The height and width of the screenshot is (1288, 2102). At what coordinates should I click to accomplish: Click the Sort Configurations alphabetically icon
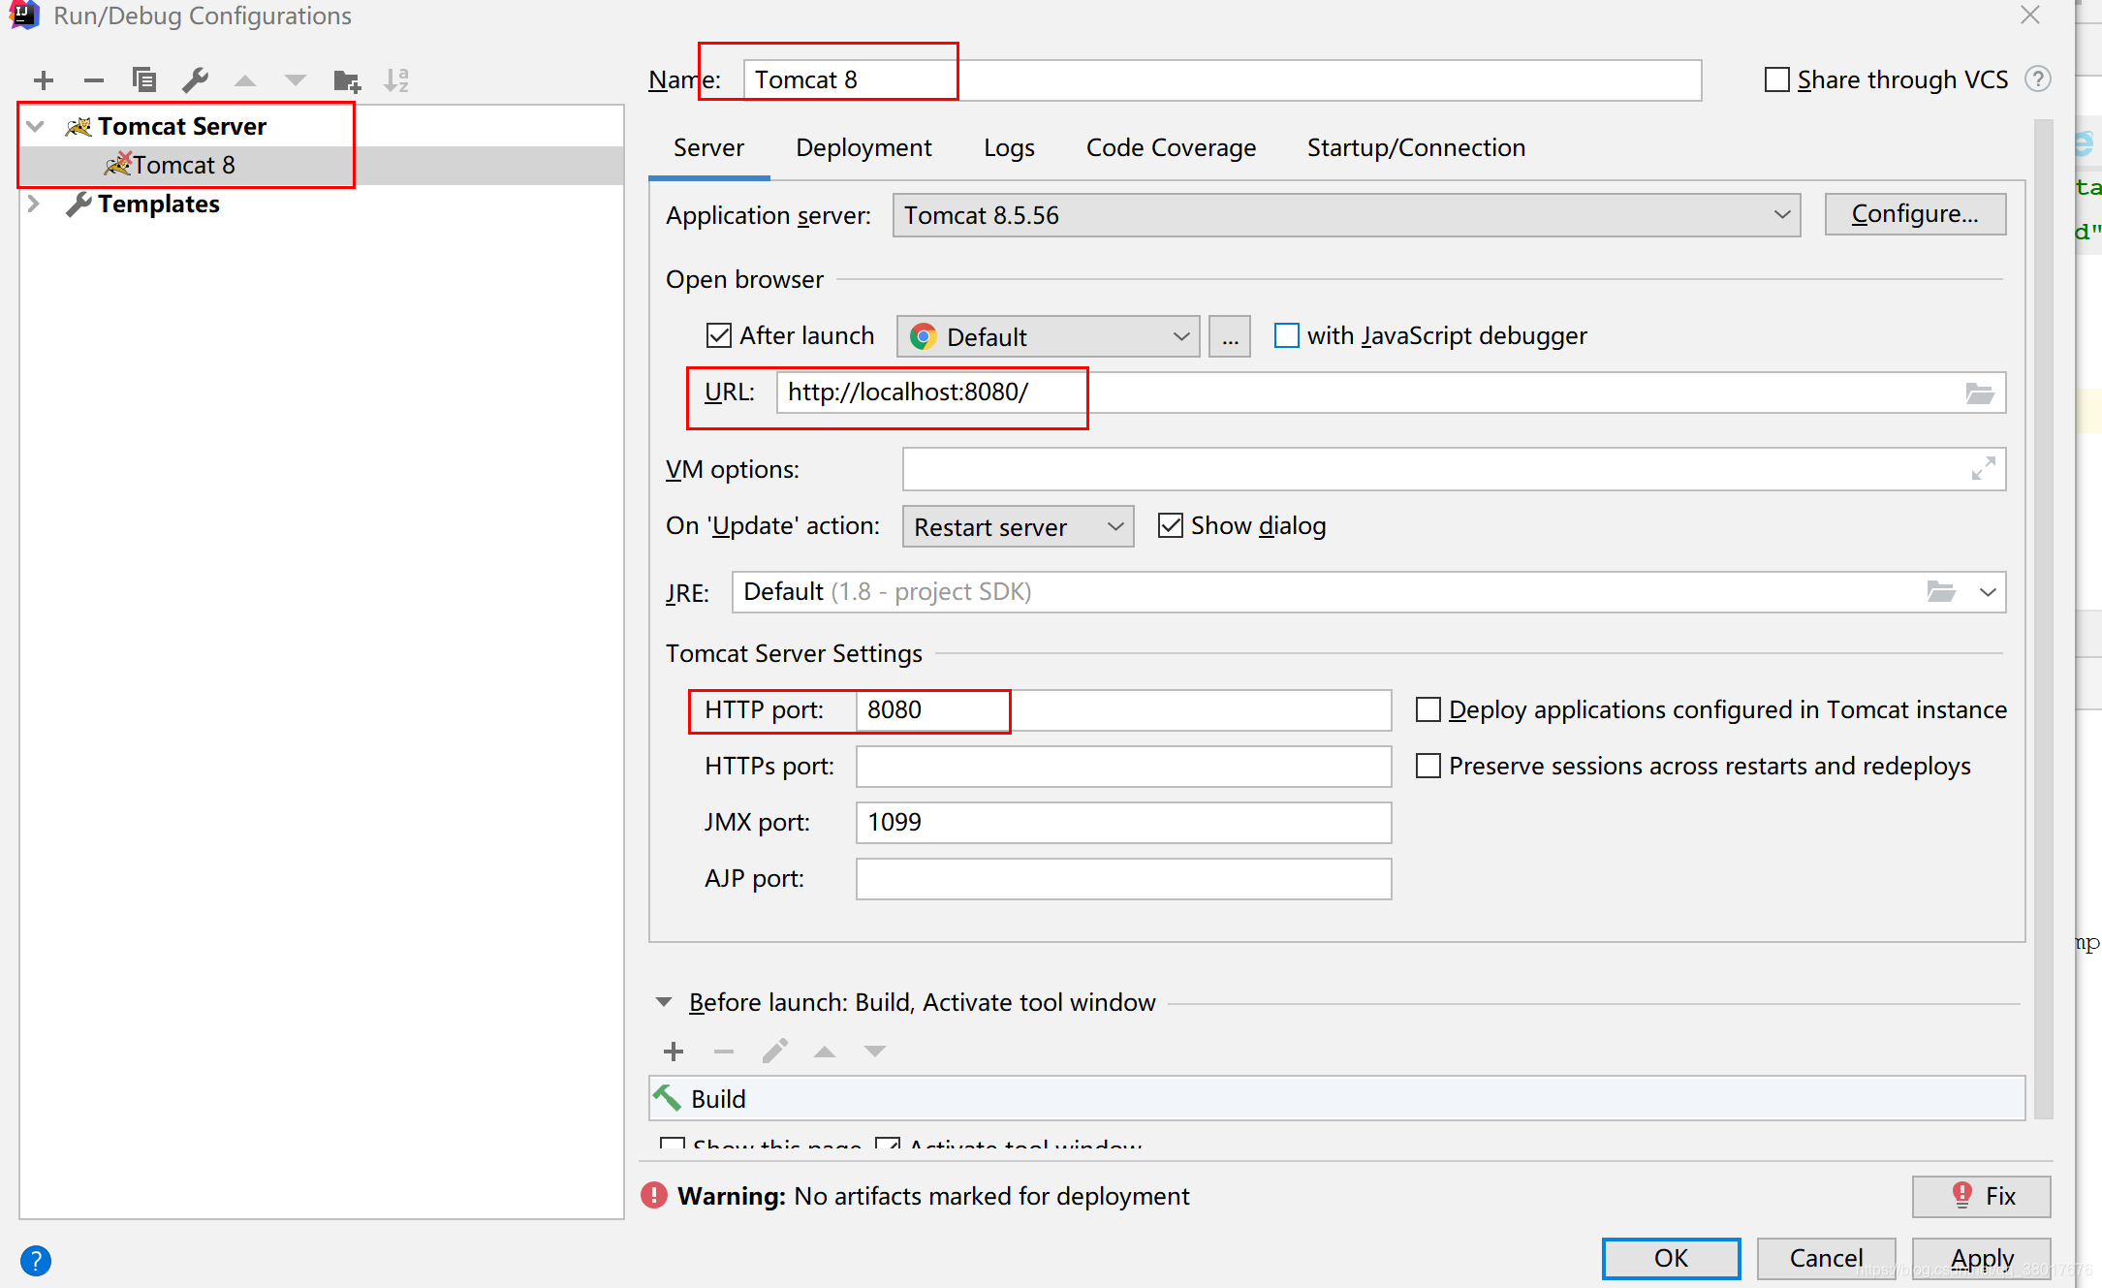[396, 80]
